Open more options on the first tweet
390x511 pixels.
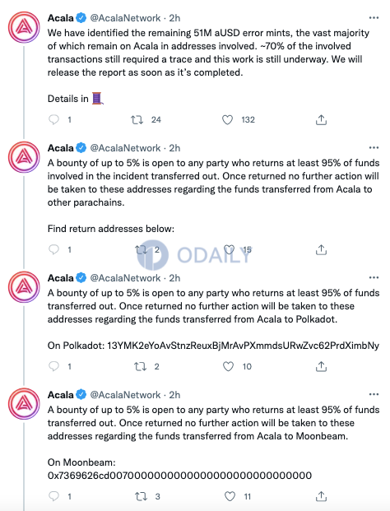coord(374,18)
